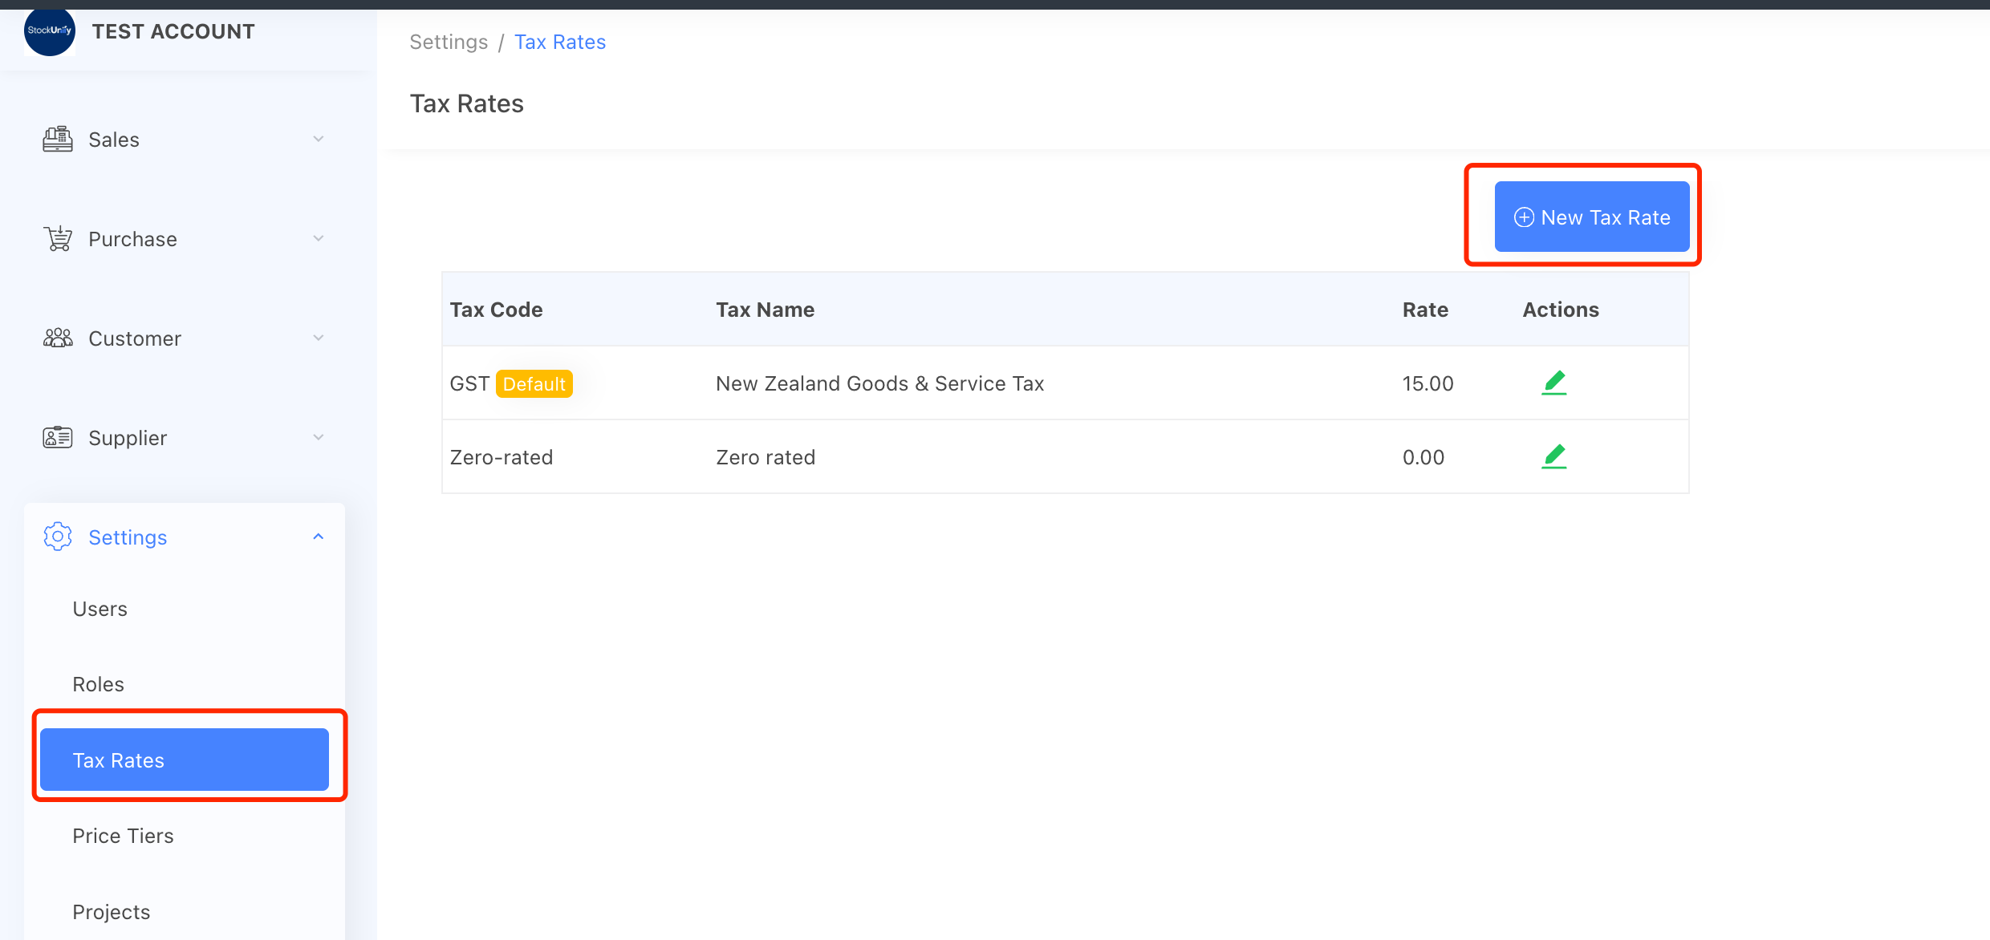This screenshot has width=1990, height=940.
Task: Click the StockUnify logo icon
Action: point(50,31)
